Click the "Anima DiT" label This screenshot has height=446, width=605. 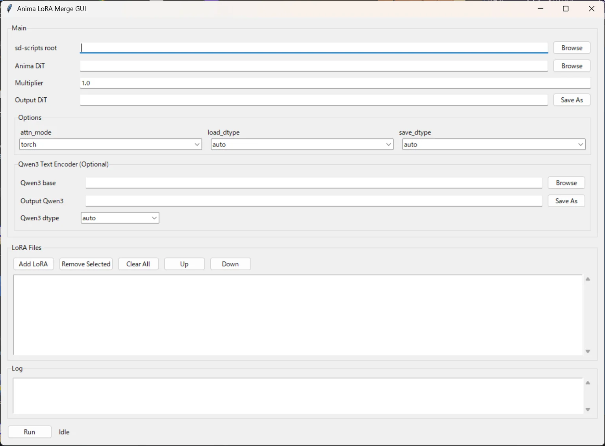coord(30,66)
